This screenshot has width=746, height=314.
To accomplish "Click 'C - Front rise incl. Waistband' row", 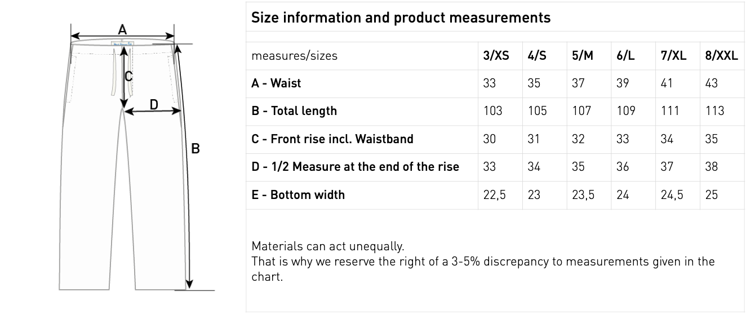I will 332,139.
